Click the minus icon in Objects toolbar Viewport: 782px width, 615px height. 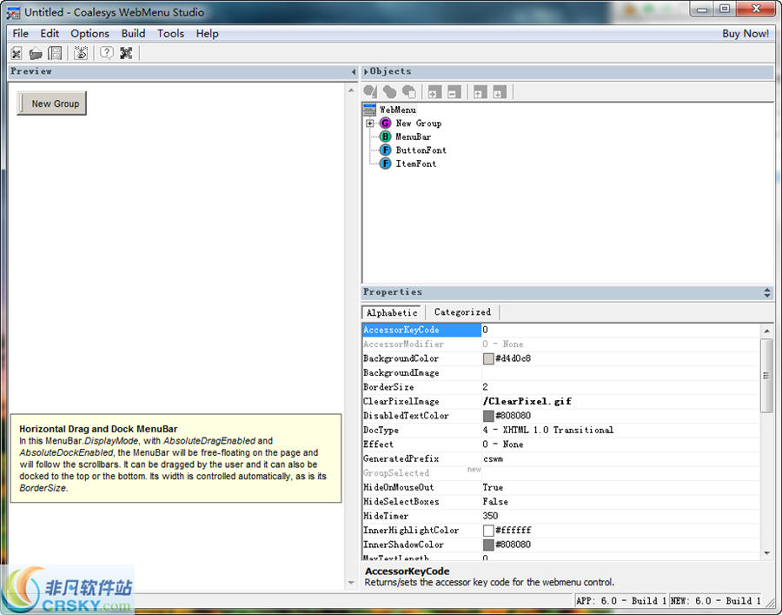click(x=454, y=92)
